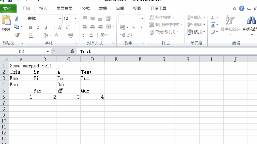Expand font color palette arrow
The height and width of the screenshot is (144, 257).
[x=61, y=35]
